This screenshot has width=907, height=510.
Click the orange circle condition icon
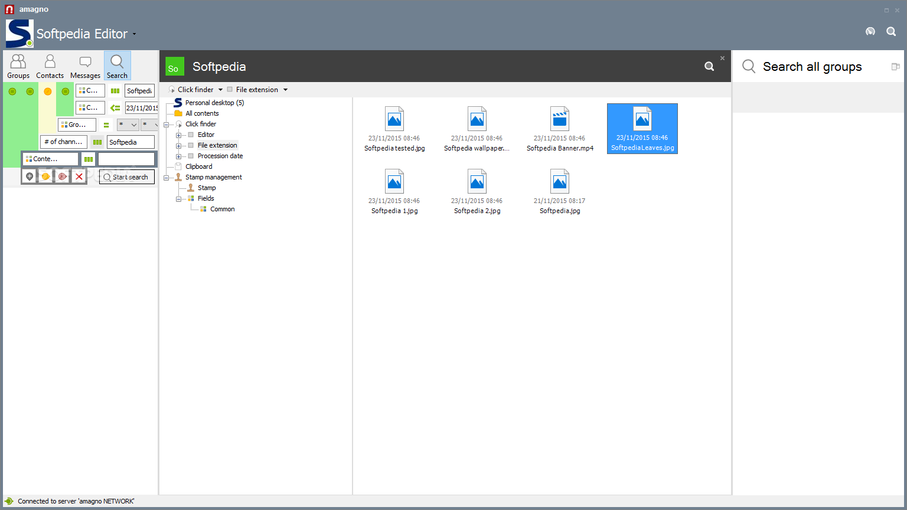[48, 91]
